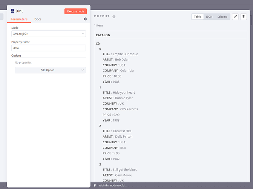Switch to Parameters tab
This screenshot has width=253, height=189.
click(x=19, y=19)
